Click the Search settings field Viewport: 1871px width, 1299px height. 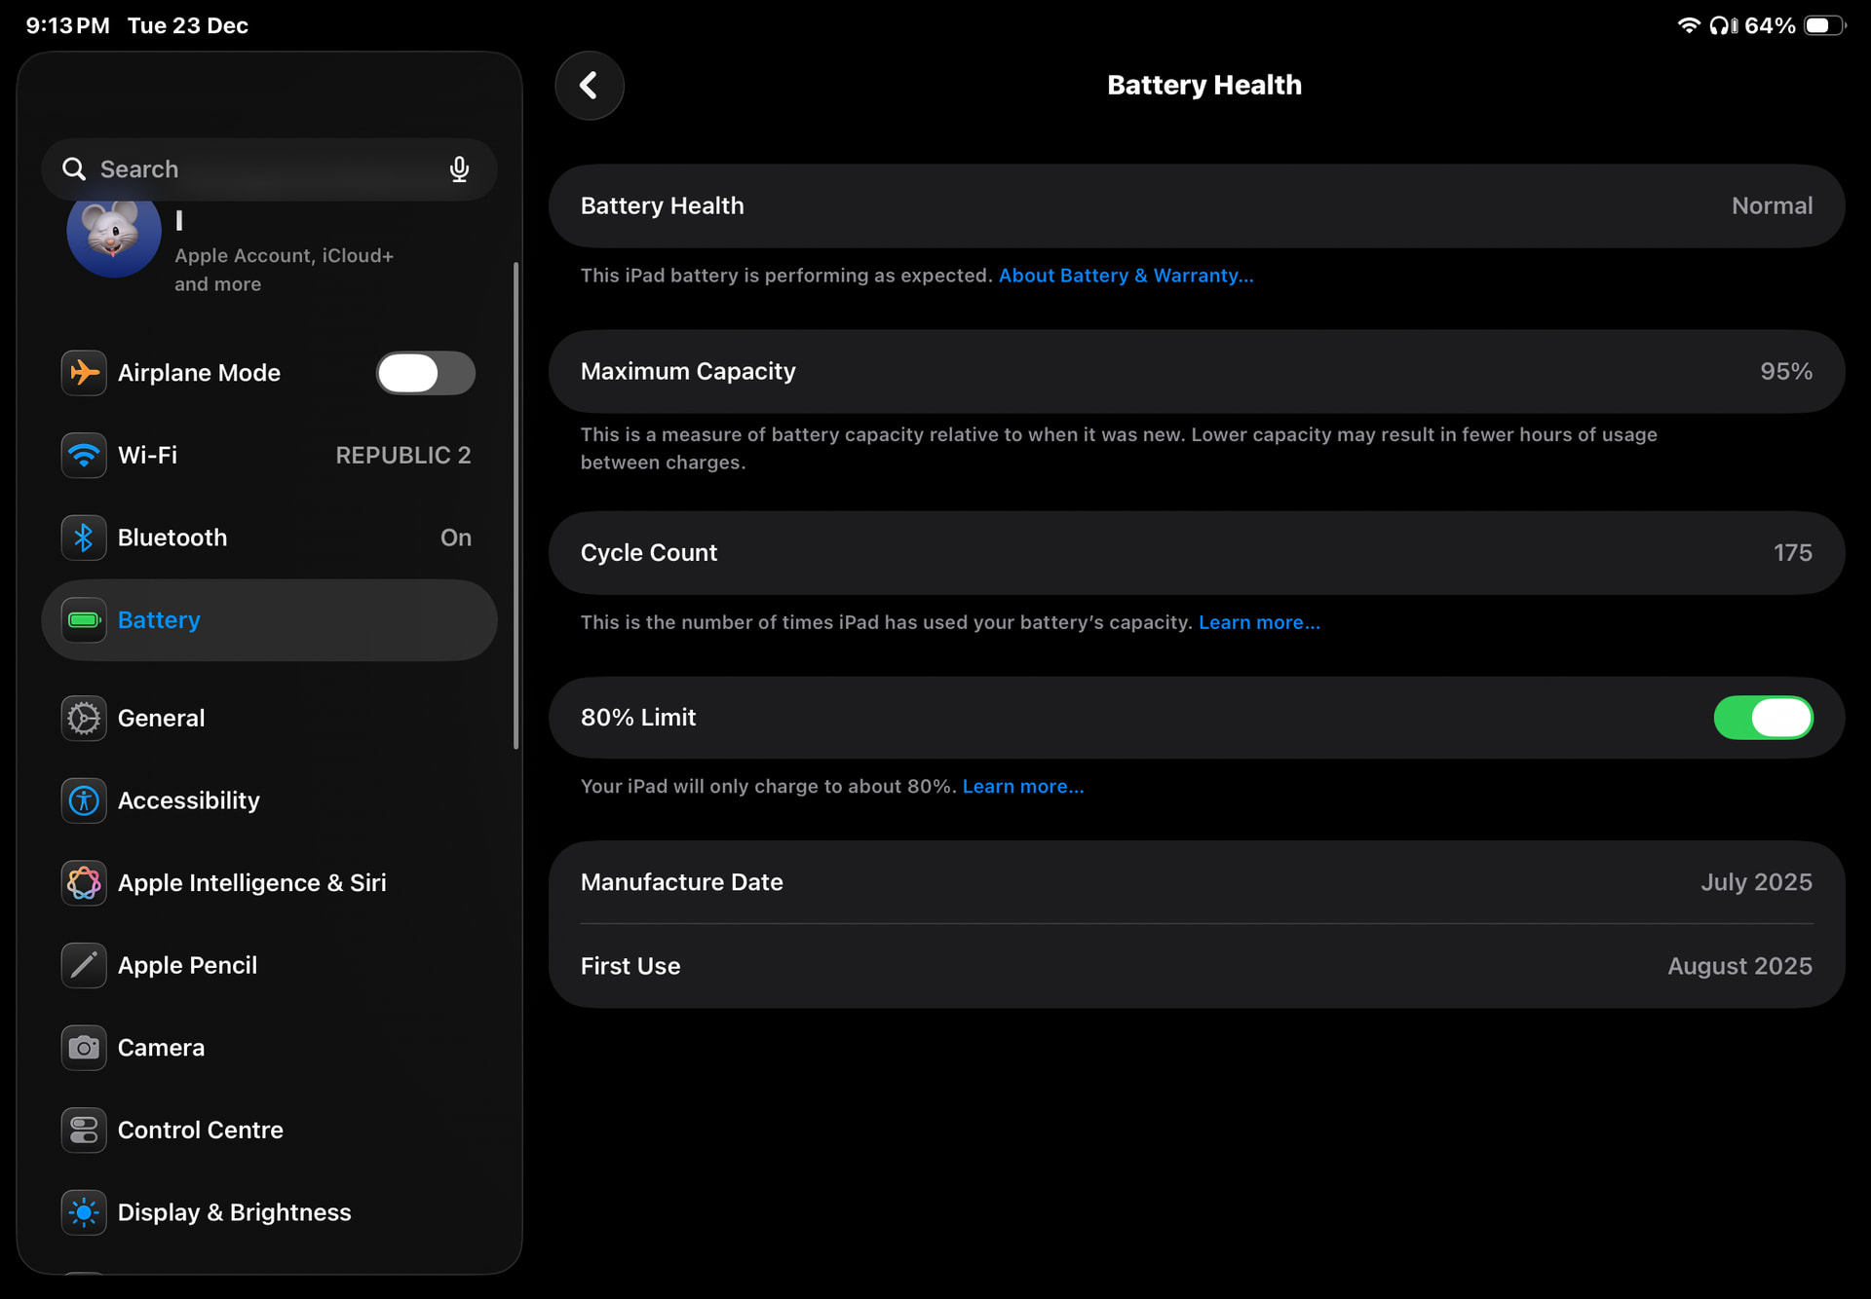(x=253, y=169)
